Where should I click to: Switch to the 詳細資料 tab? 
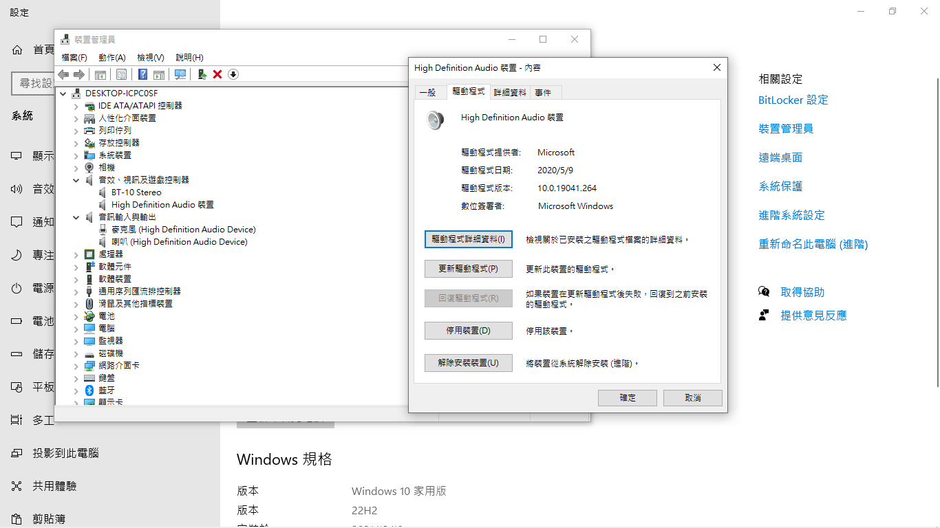tap(509, 91)
